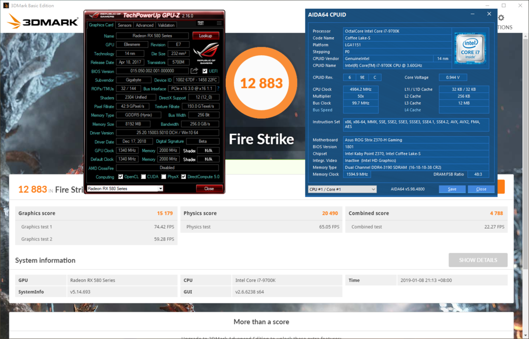Image resolution: width=529 pixels, height=339 pixels.
Task: Click the Combined score value 4 788
Action: (496, 213)
